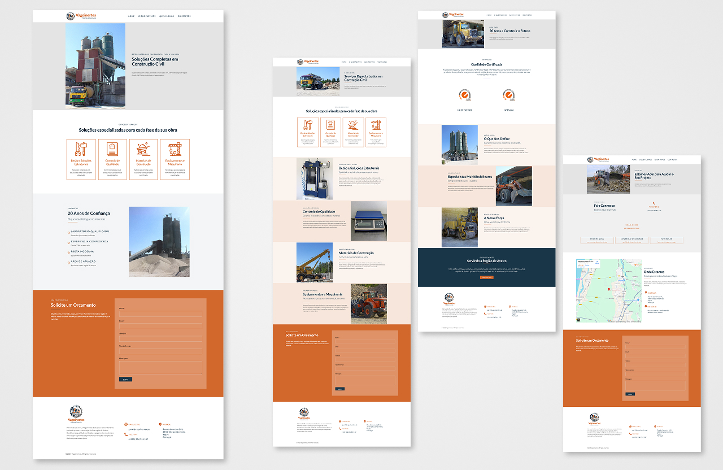This screenshot has width=723, height=470.
Task: Click the Vagoinertes gear logo in the homepage footer
Action: (x=76, y=411)
